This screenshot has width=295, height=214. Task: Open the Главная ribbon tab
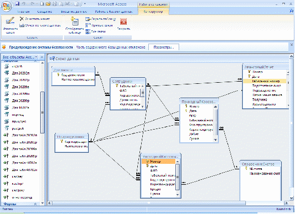pyautogui.click(x=23, y=12)
